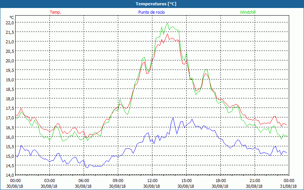This screenshot has width=304, height=190.
Task: Click the 06:00 time axis label
Action: (84, 181)
